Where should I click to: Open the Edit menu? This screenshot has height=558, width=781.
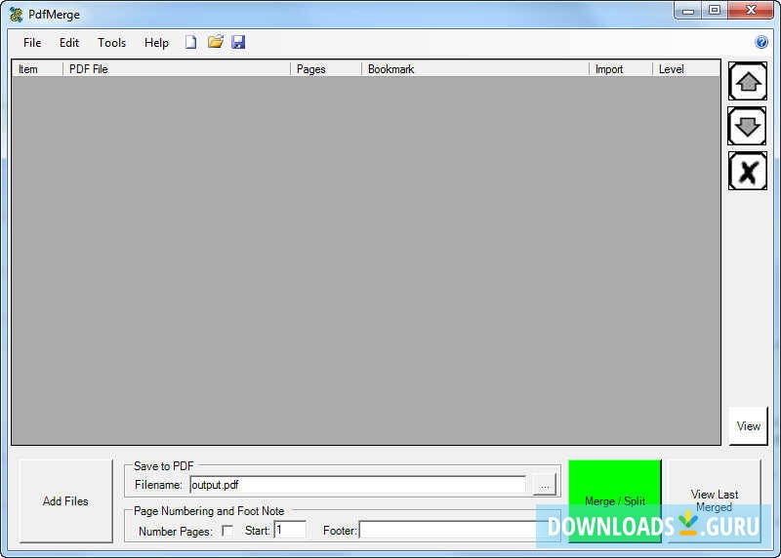coord(69,43)
